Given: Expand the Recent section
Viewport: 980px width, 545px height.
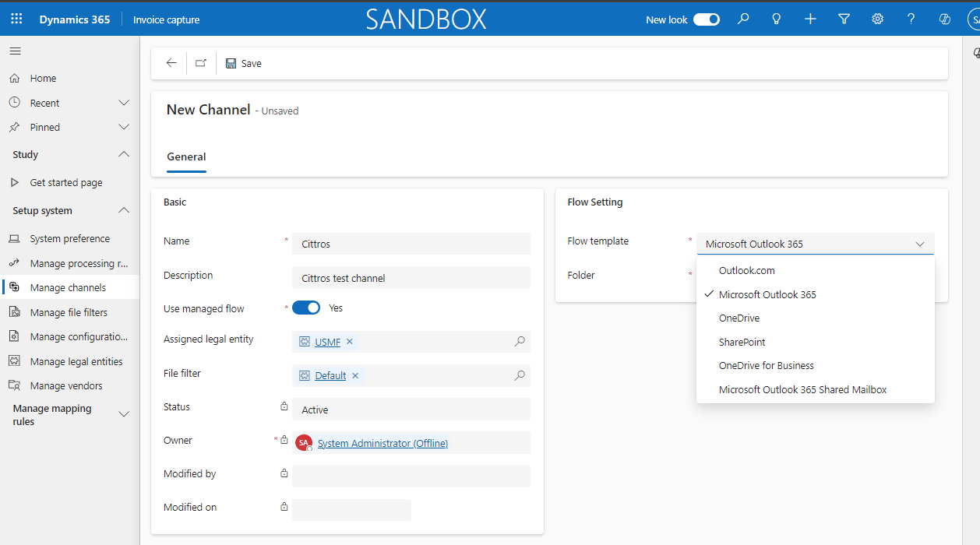Looking at the screenshot, I should 123,103.
